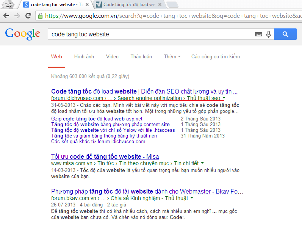The image size is (302, 225).
Task: Expand the dropdown arrow next to forum.bkav.com.vn URL
Action: coord(192,198)
